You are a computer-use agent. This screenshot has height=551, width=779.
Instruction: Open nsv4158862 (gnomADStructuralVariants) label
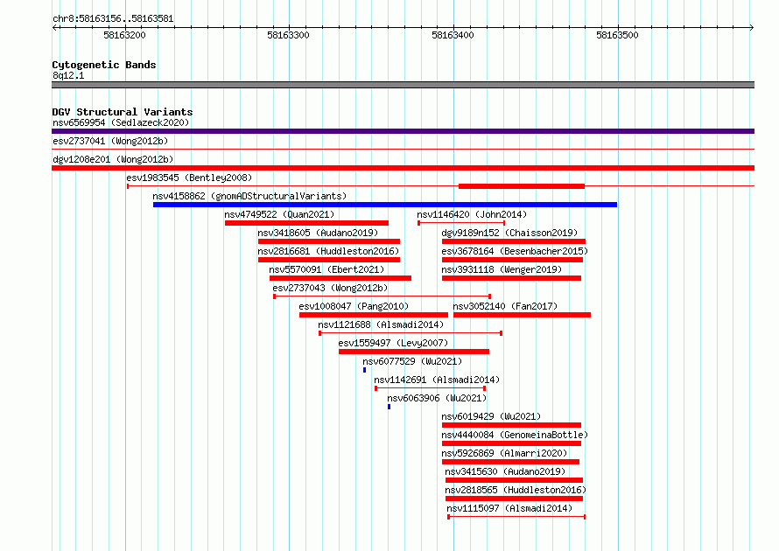(249, 196)
